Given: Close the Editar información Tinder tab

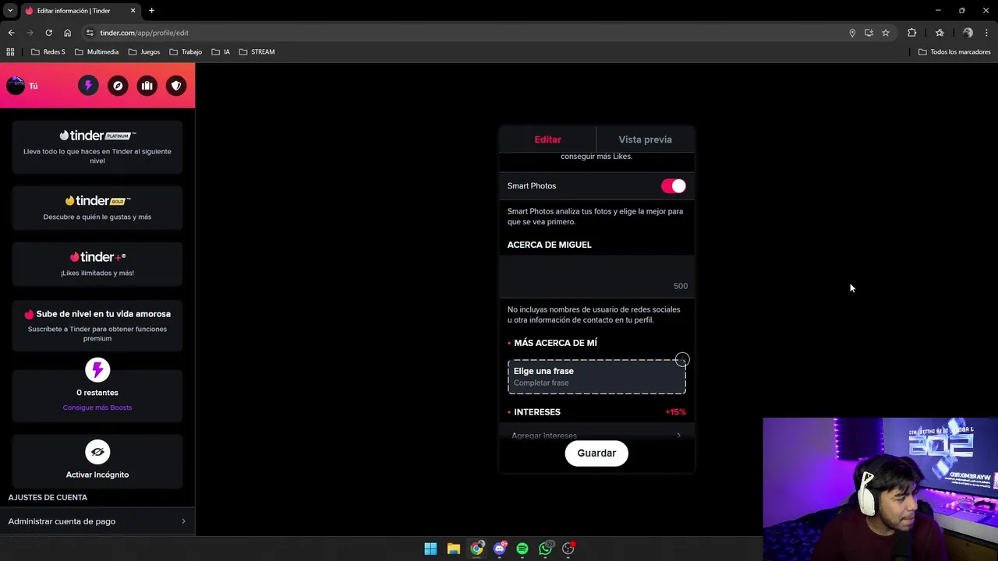Looking at the screenshot, I should tap(133, 11).
